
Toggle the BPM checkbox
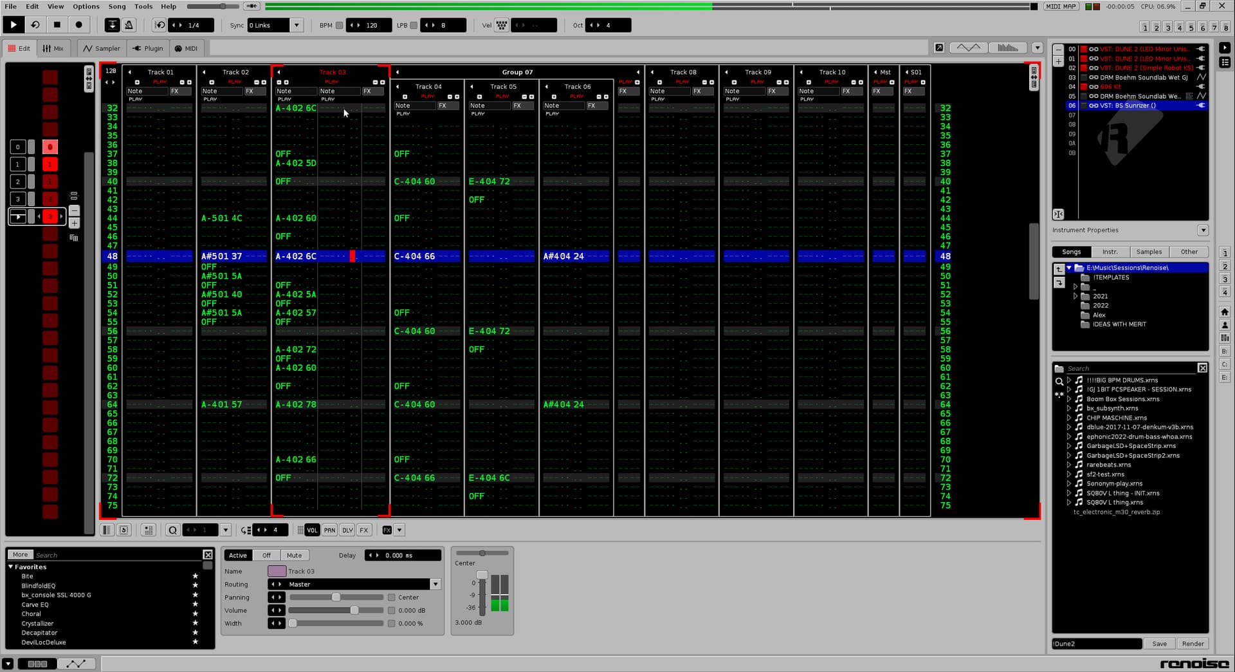339,25
